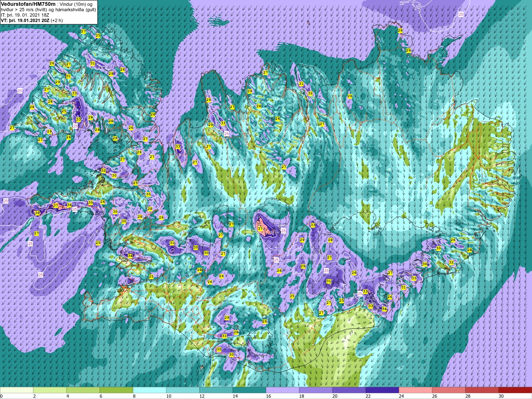Pick the salmon 26–28 legend swatch
This screenshot has height=399, width=532.
[x=449, y=390]
